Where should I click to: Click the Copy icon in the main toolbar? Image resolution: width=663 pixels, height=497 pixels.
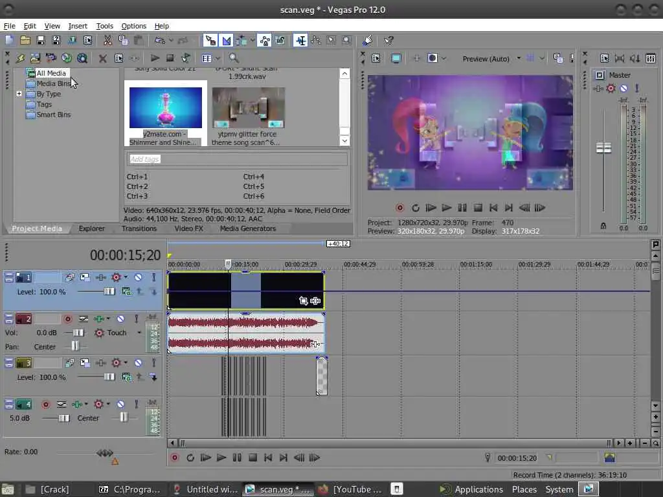123,41
